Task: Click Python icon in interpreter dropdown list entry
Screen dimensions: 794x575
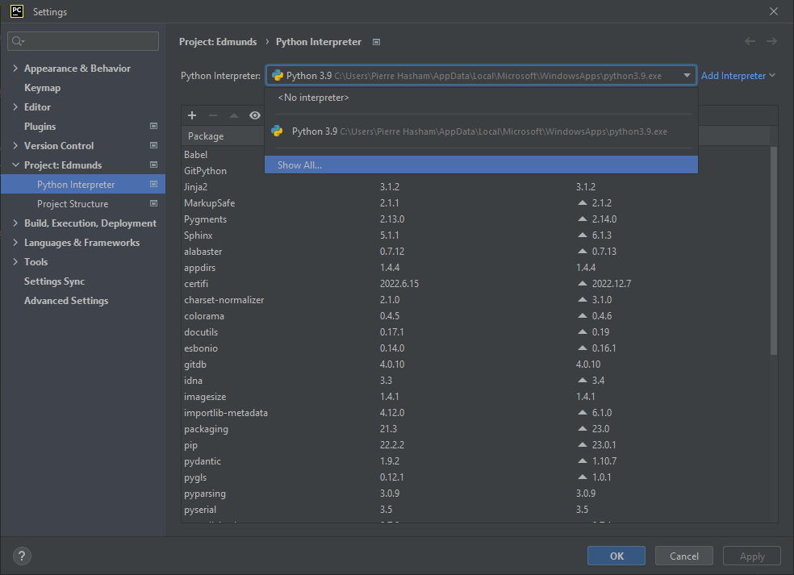Action: [277, 131]
